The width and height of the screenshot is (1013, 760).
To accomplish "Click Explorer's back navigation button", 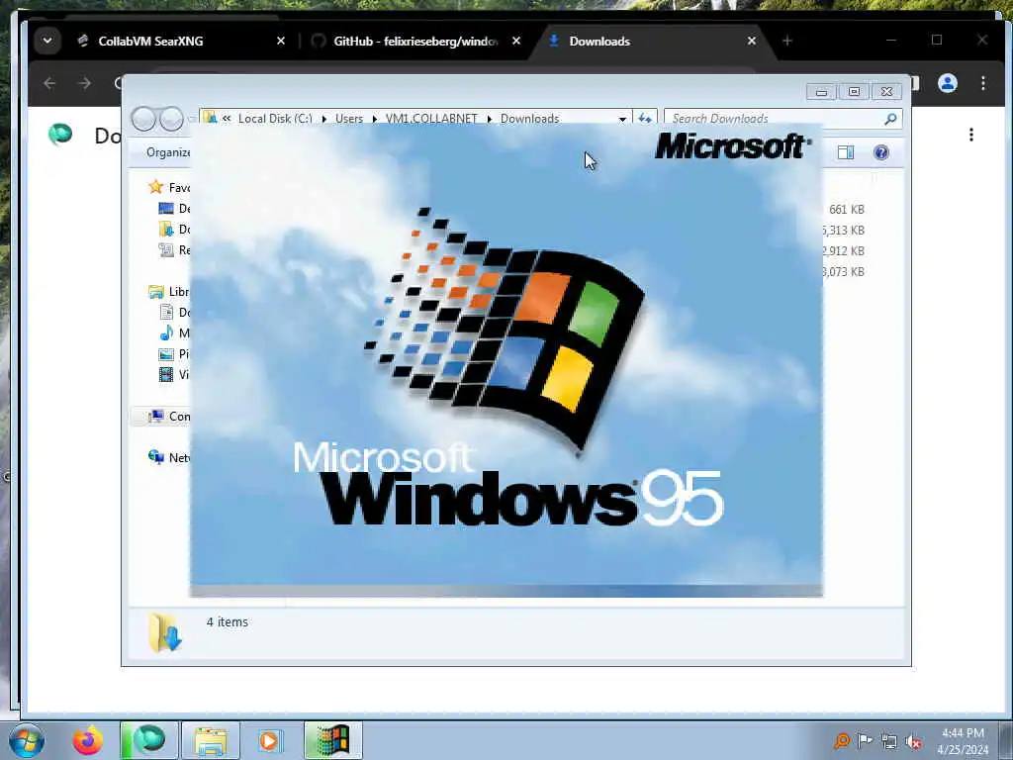I will point(143,119).
